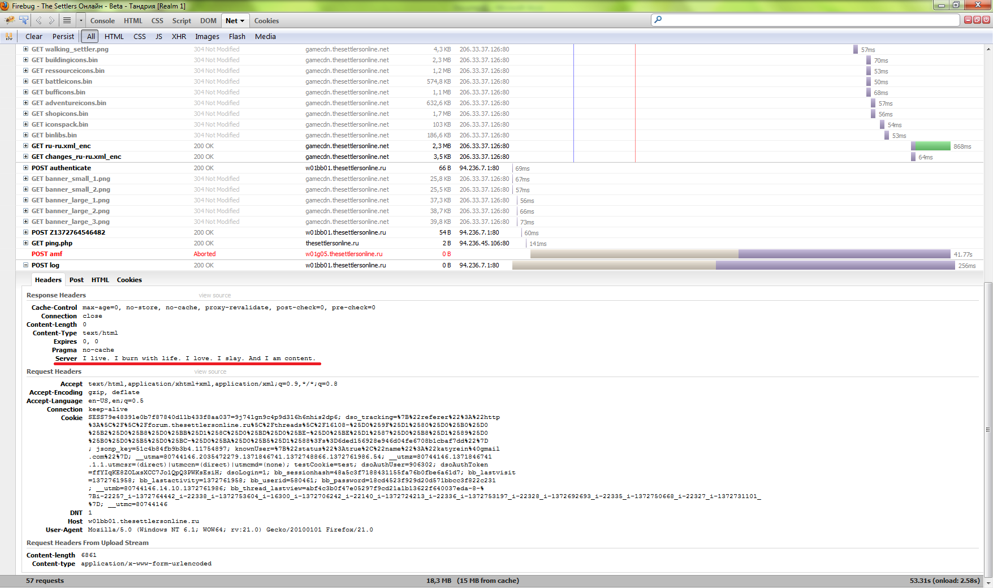Open the Net tab dropdown arrow
Viewport: 993px width, 588px height.
coord(243,21)
